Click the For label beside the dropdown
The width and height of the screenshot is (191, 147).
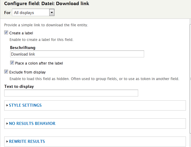pyautogui.click(x=7, y=13)
